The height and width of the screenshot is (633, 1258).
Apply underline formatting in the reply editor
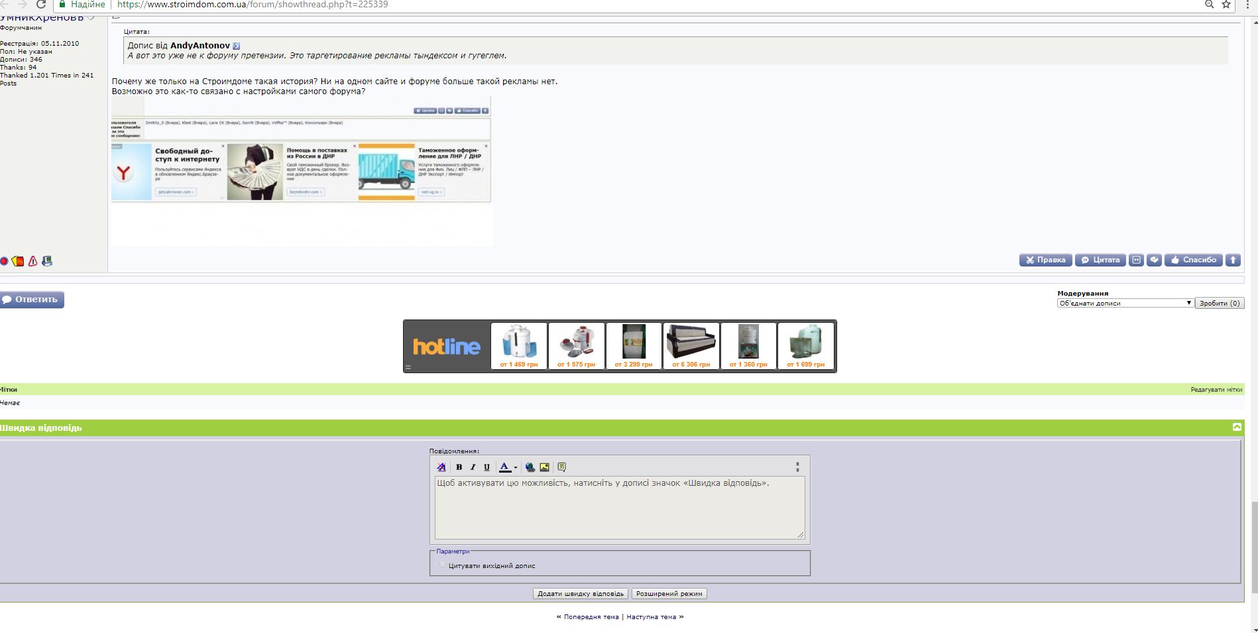(487, 467)
